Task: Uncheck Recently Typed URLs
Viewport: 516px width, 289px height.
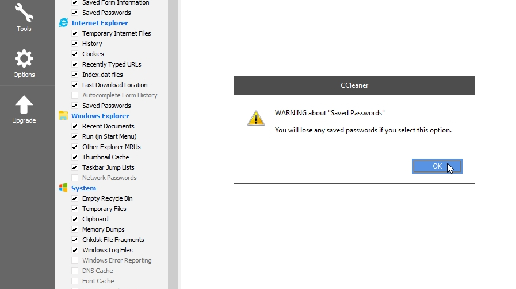Action: point(75,64)
